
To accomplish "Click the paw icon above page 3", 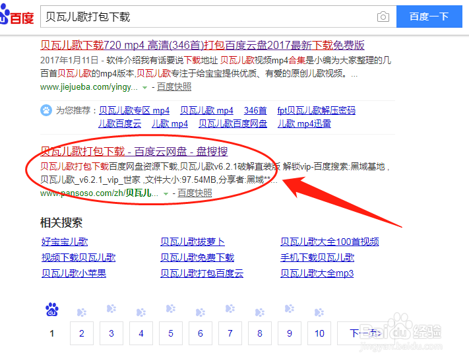I will (x=111, y=308).
